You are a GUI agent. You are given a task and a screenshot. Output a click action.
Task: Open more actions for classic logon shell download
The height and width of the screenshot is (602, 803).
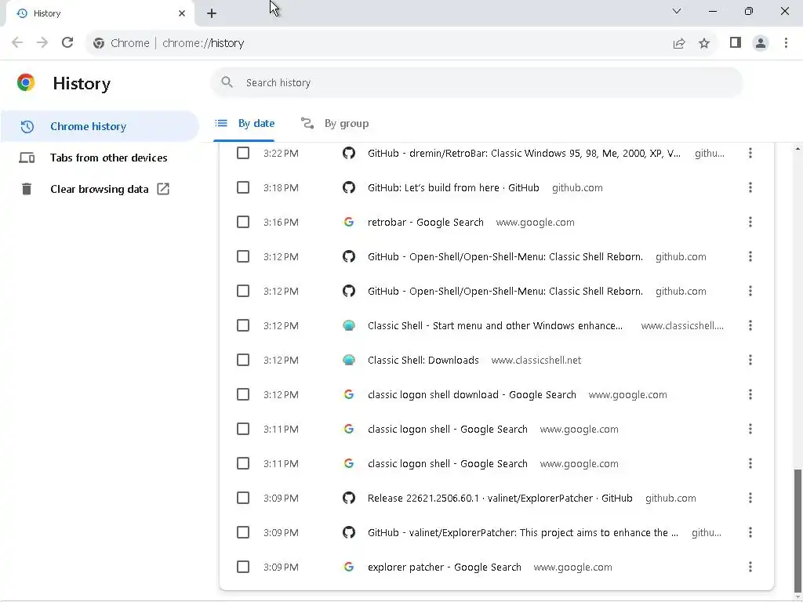pyautogui.click(x=750, y=395)
